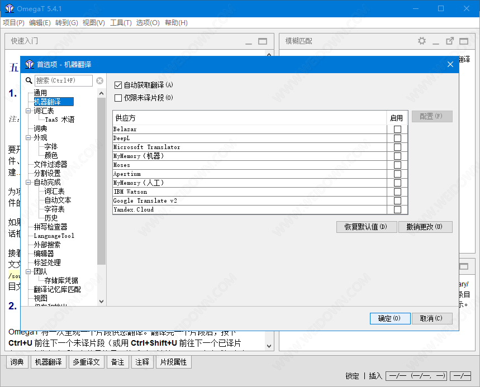Select 外部搜索 in preferences tree
The image size is (480, 387).
pos(47,245)
